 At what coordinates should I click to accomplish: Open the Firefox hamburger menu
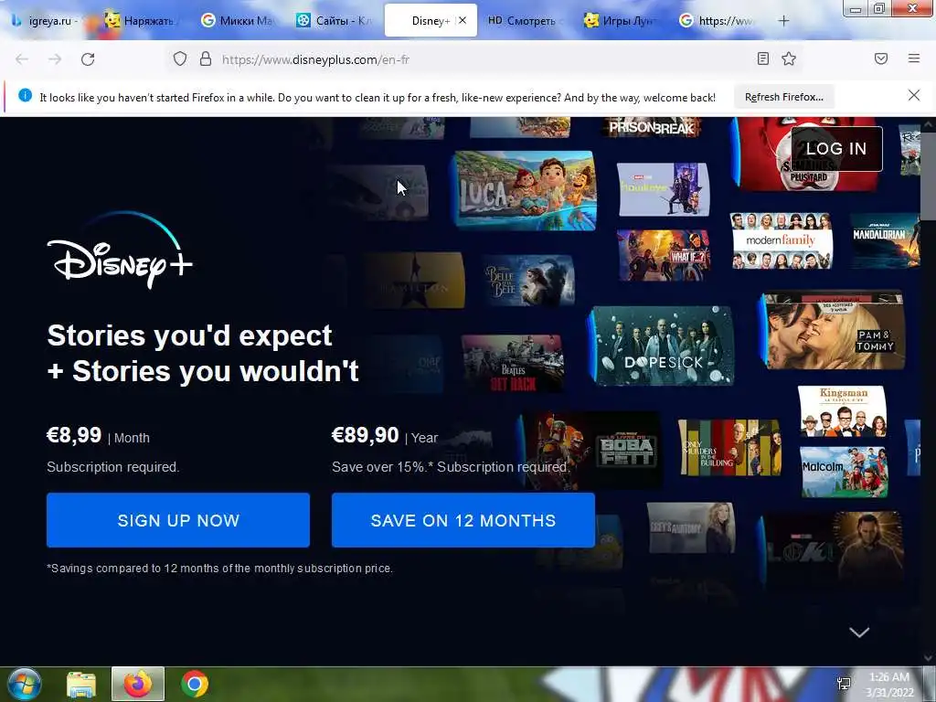[x=914, y=58]
